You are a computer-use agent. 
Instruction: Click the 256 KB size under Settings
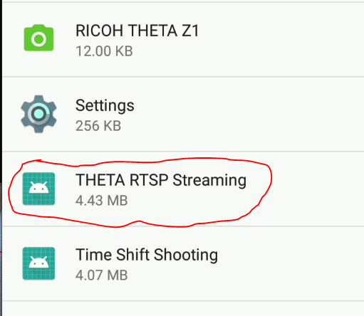(x=98, y=126)
